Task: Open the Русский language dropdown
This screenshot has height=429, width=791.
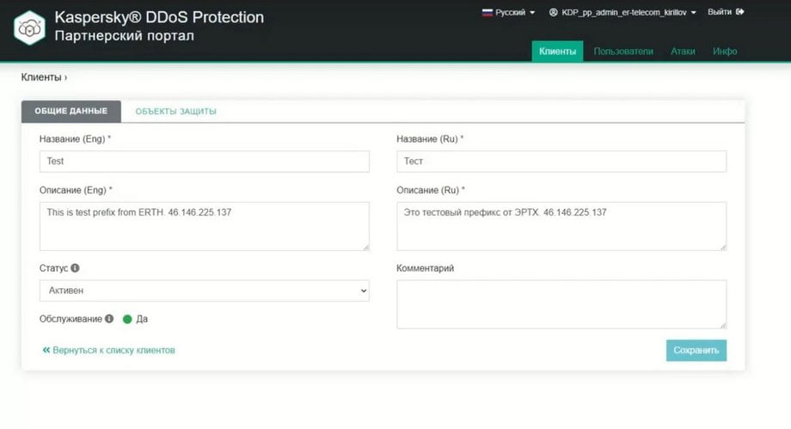Action: (508, 12)
